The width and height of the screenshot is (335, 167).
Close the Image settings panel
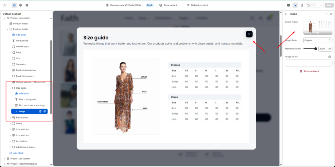[x=331, y=14]
